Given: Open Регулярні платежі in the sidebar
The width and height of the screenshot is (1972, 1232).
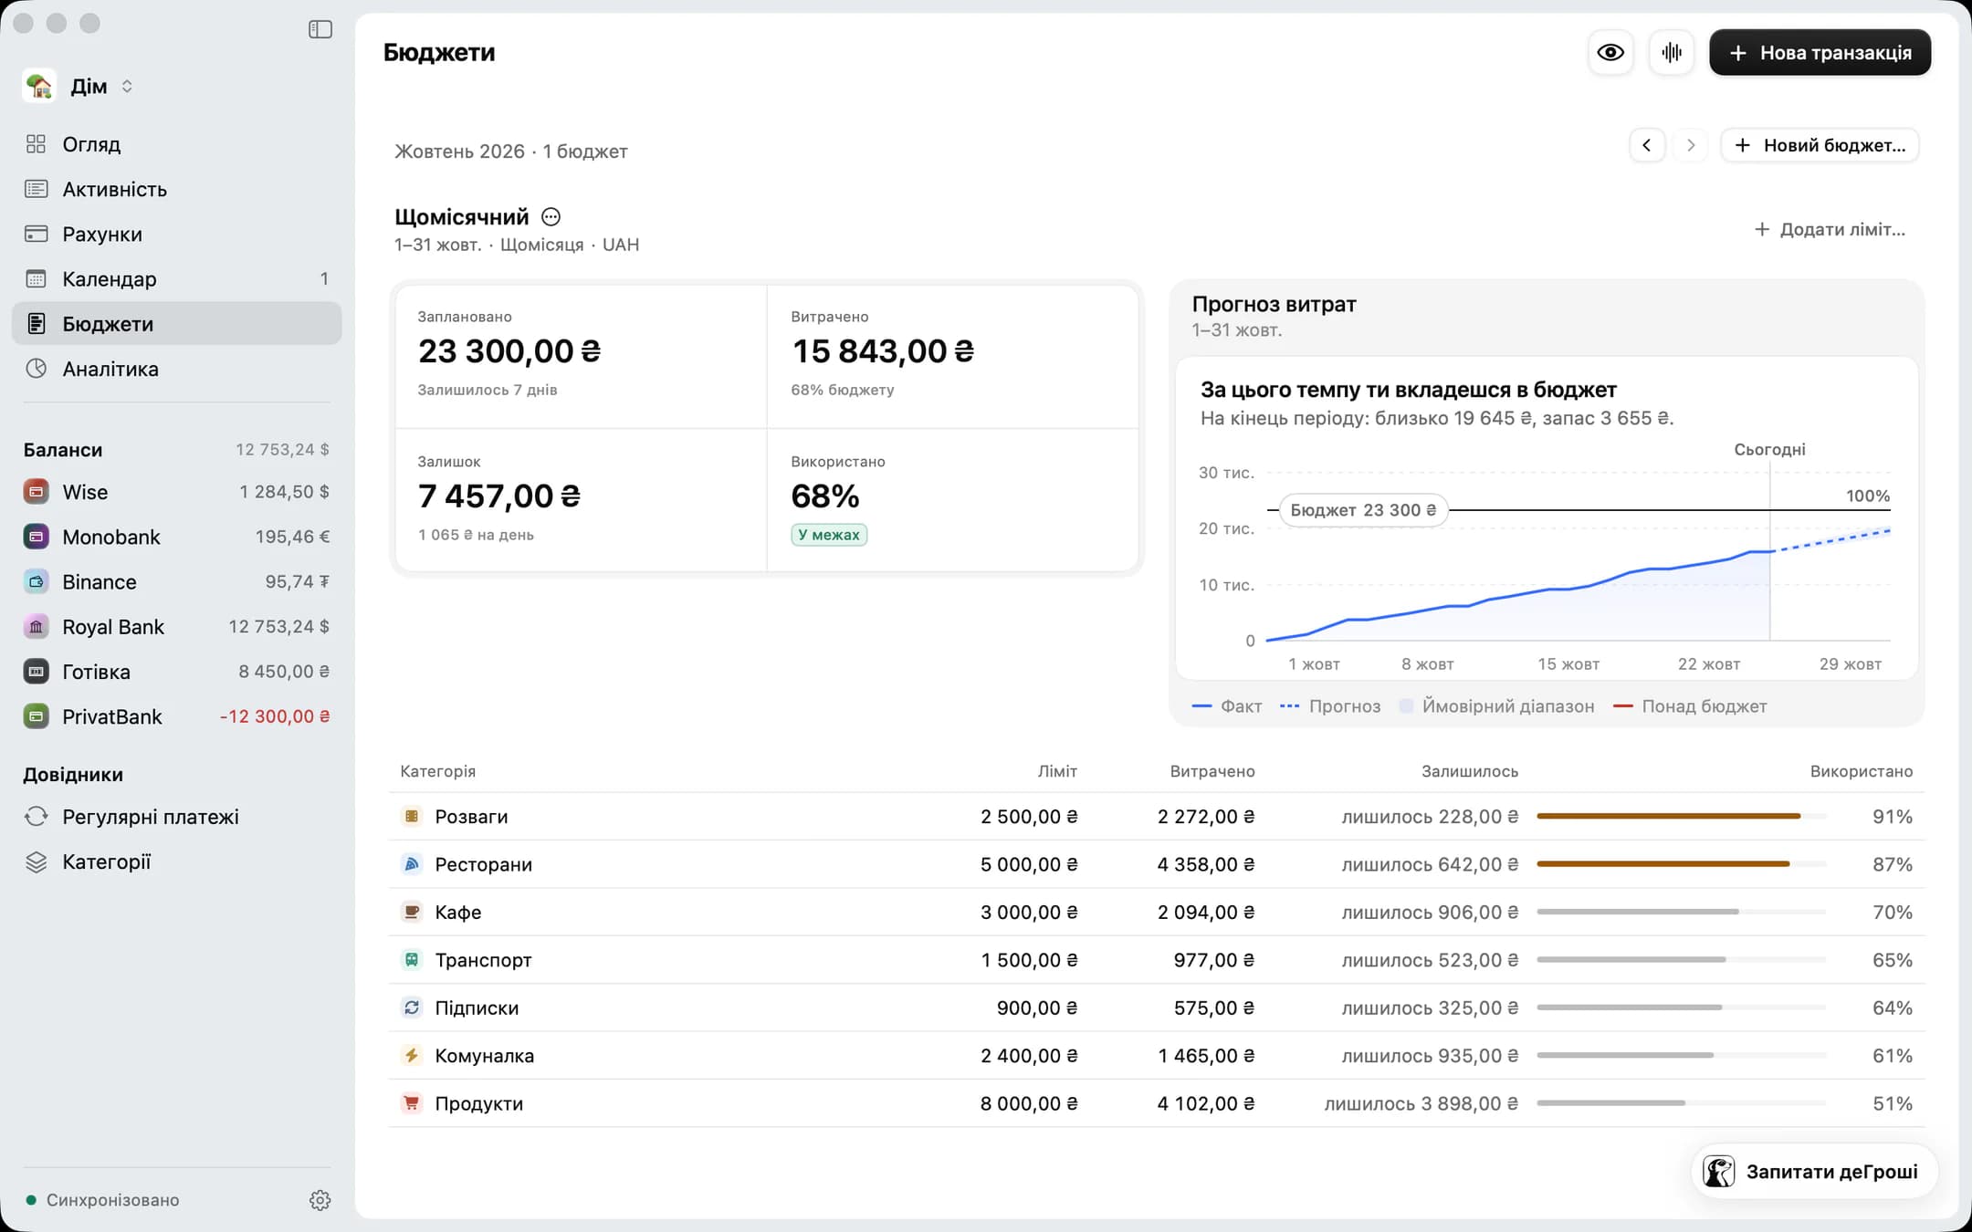Looking at the screenshot, I should point(177,817).
